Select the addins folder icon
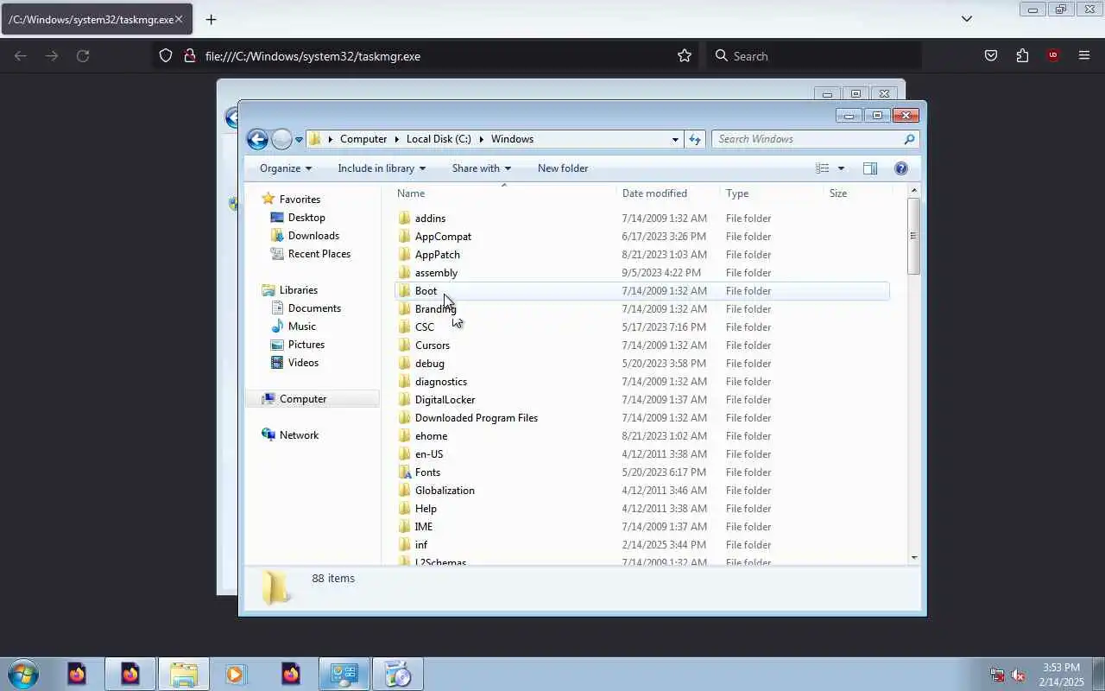1105x691 pixels. click(x=405, y=219)
